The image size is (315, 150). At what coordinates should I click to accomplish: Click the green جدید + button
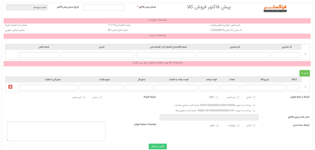tap(305, 73)
